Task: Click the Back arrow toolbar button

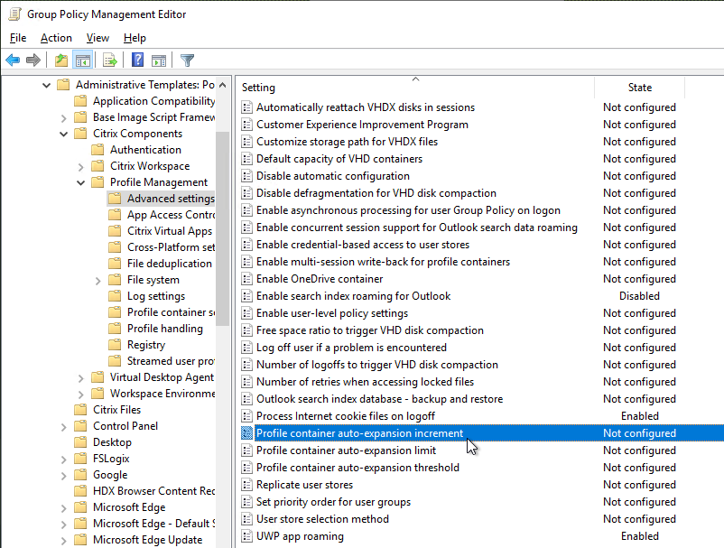Action: pos(13,60)
